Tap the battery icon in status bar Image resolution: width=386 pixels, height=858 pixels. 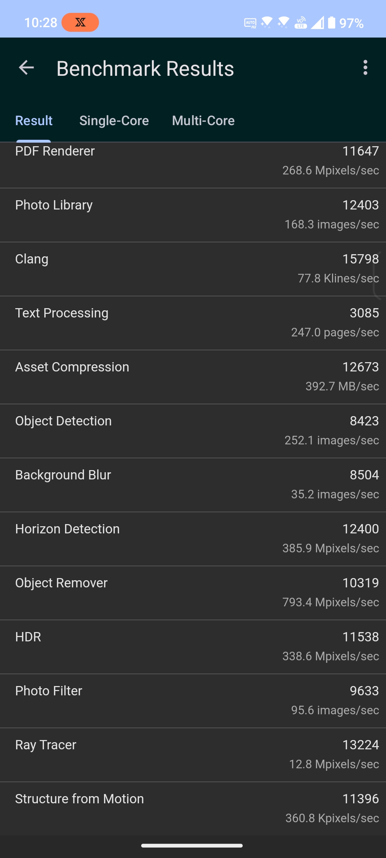pyautogui.click(x=332, y=23)
